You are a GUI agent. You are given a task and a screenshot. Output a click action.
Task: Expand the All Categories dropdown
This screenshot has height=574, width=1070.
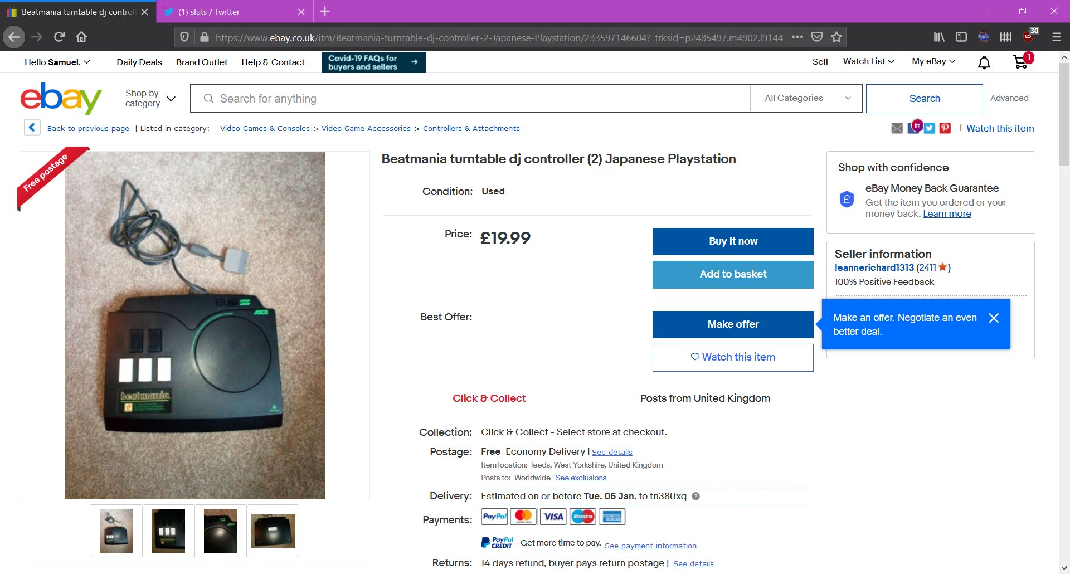(806, 98)
